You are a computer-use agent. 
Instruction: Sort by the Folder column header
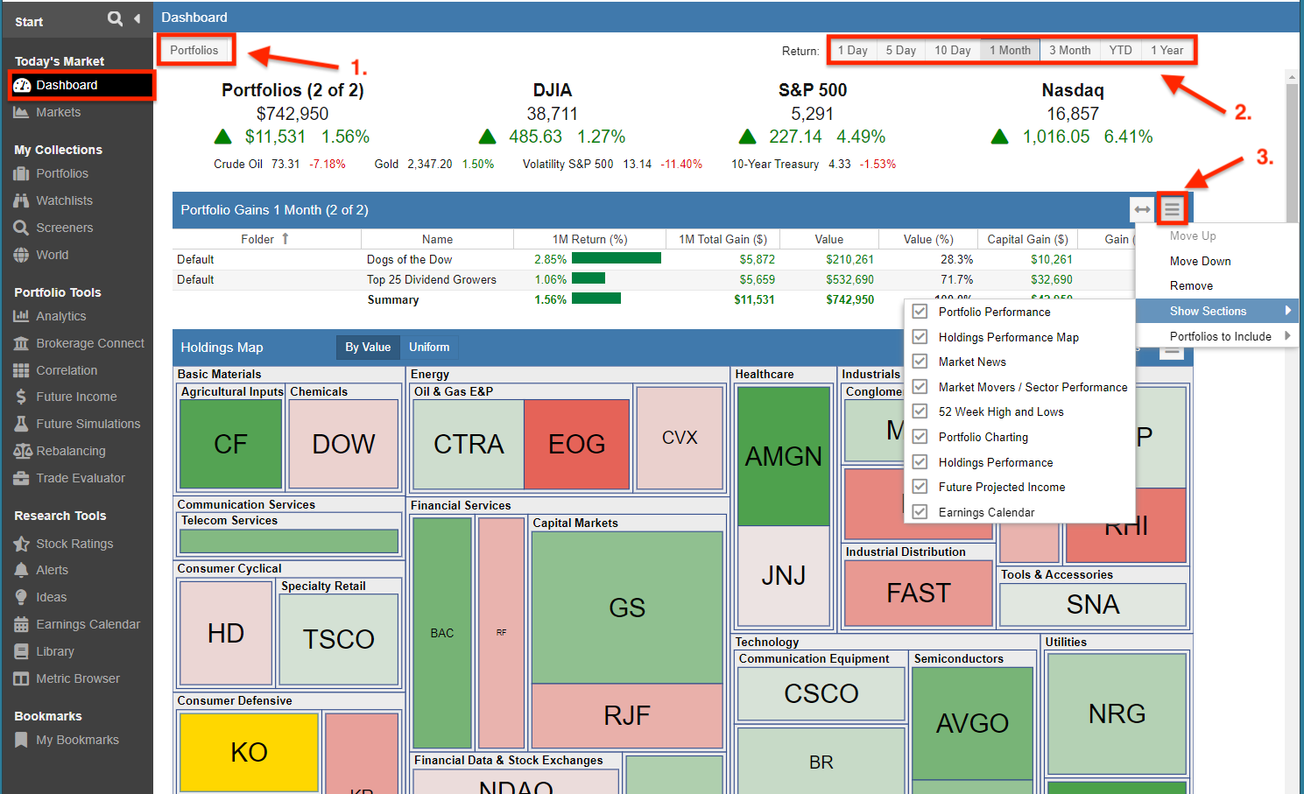click(265, 239)
